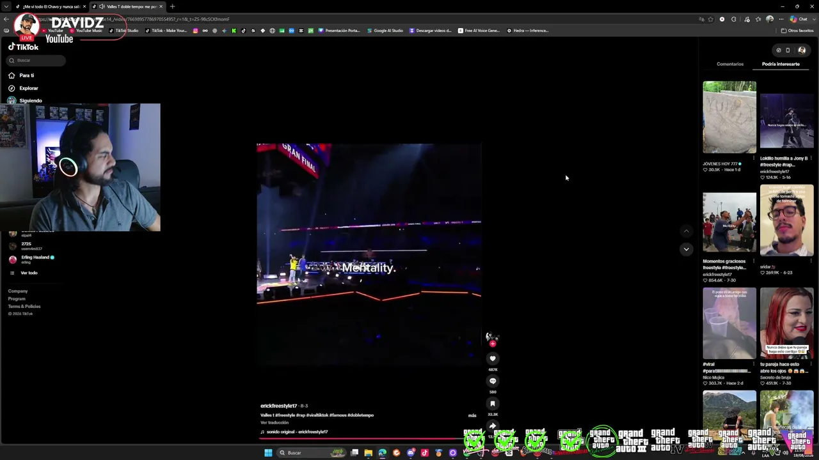The image size is (819, 460).
Task: Seek on the red video progress bar
Action: click(362, 440)
